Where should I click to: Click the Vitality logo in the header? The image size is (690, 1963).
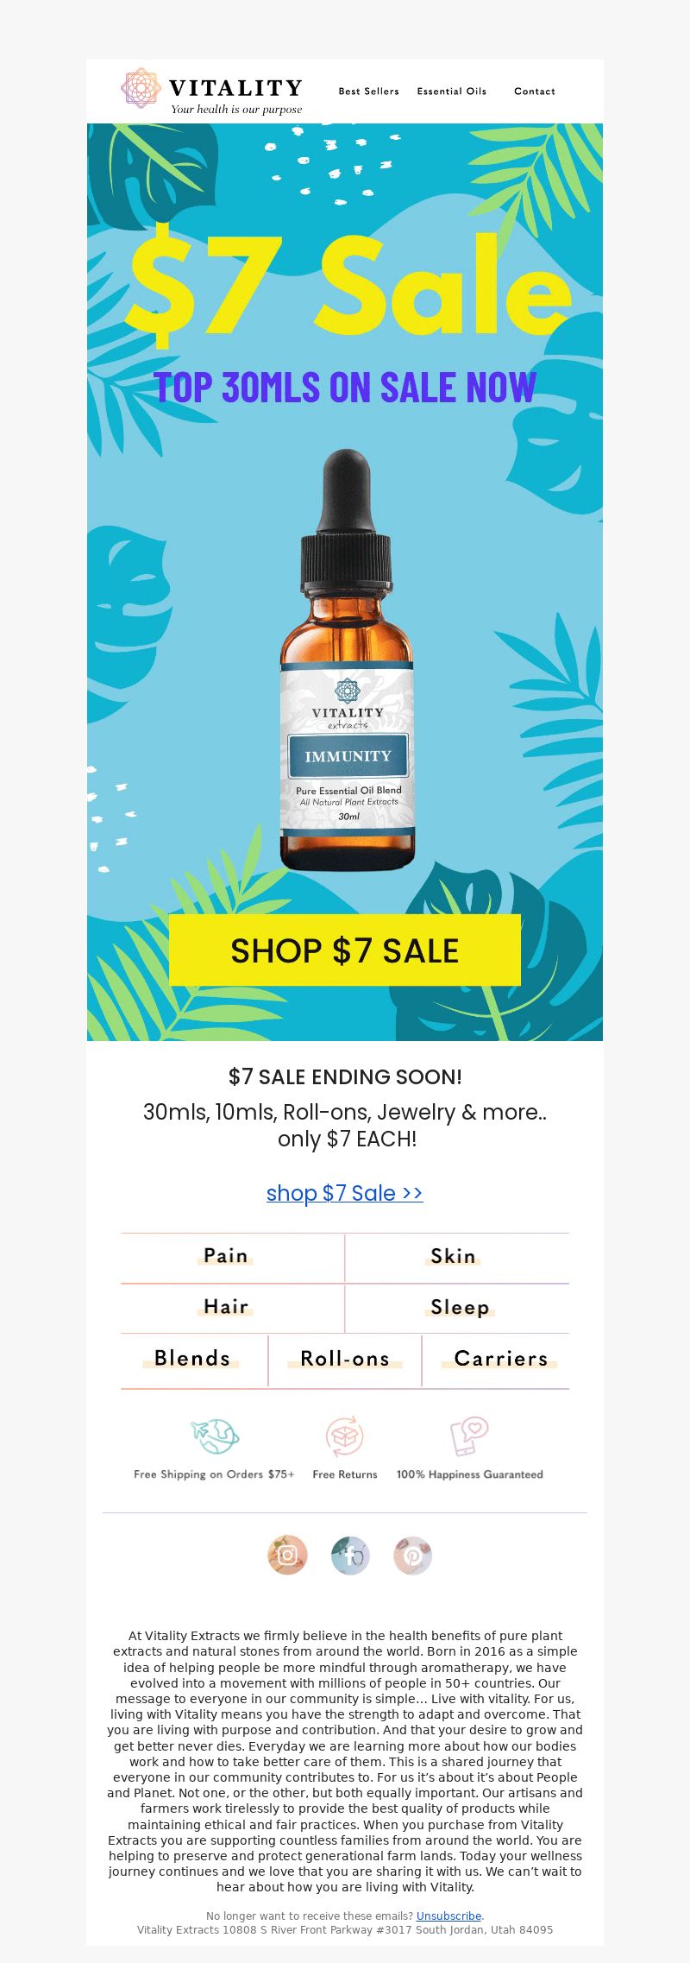[x=211, y=91]
